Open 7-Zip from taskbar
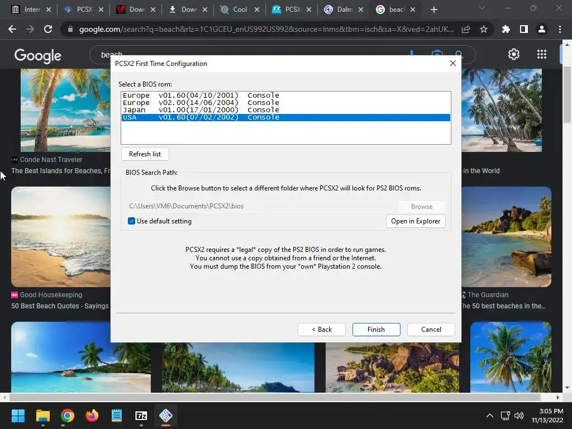 coord(141,416)
